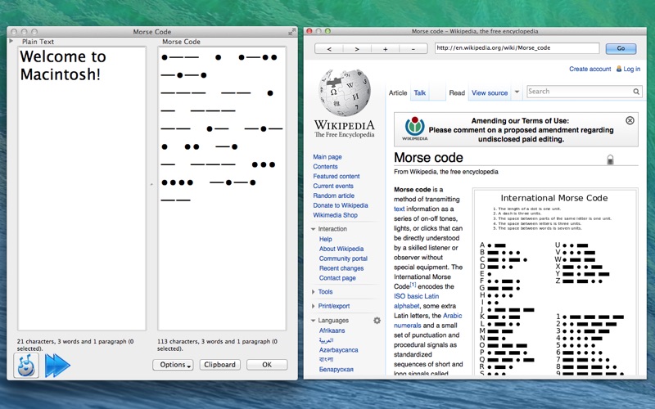Image resolution: width=655 pixels, height=409 pixels.
Task: Expand the Tools sidebar section
Action: pos(314,292)
